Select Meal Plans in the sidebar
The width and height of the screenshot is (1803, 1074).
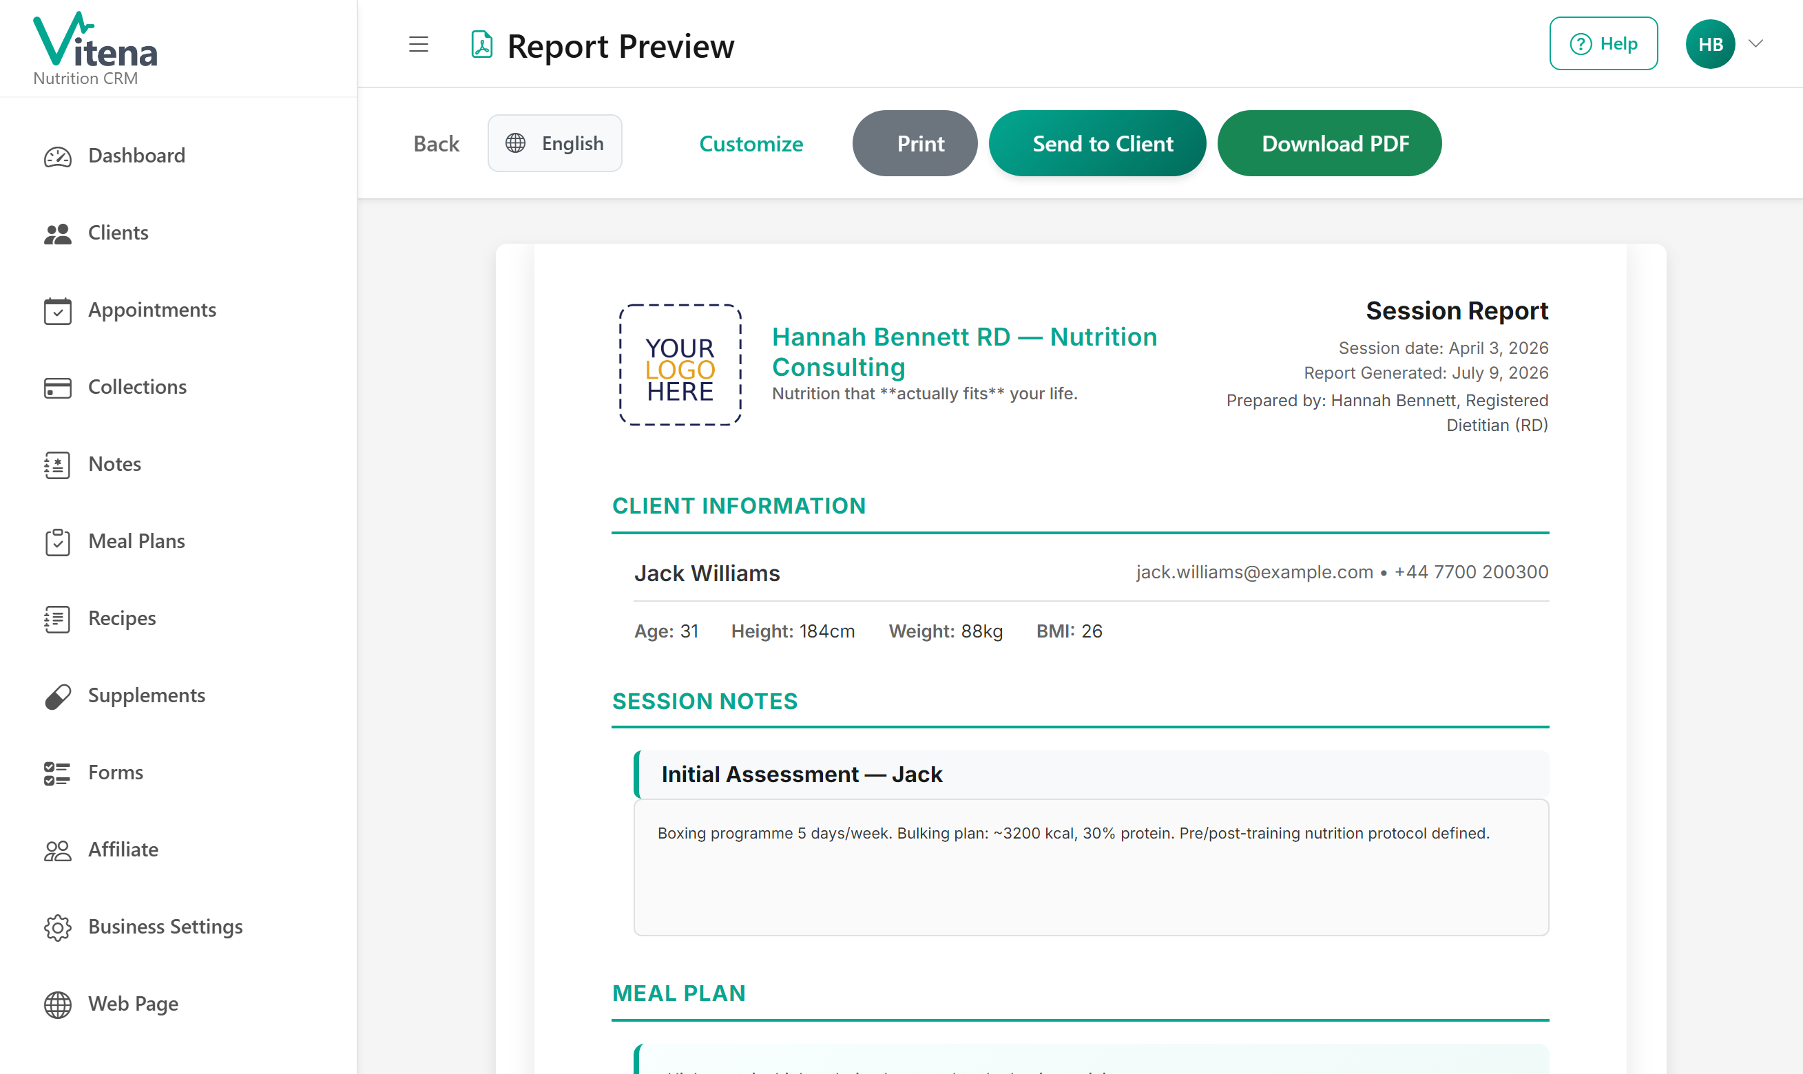click(x=136, y=541)
